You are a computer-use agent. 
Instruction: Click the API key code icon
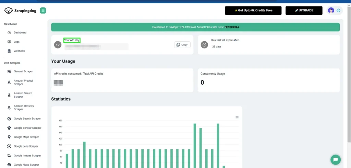point(58,45)
